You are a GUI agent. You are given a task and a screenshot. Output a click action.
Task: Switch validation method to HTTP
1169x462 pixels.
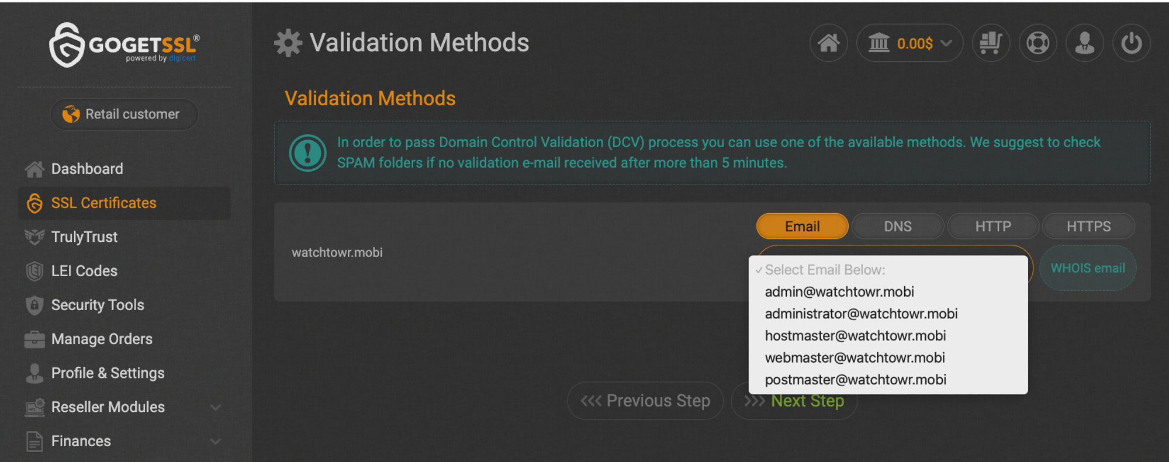click(x=992, y=226)
